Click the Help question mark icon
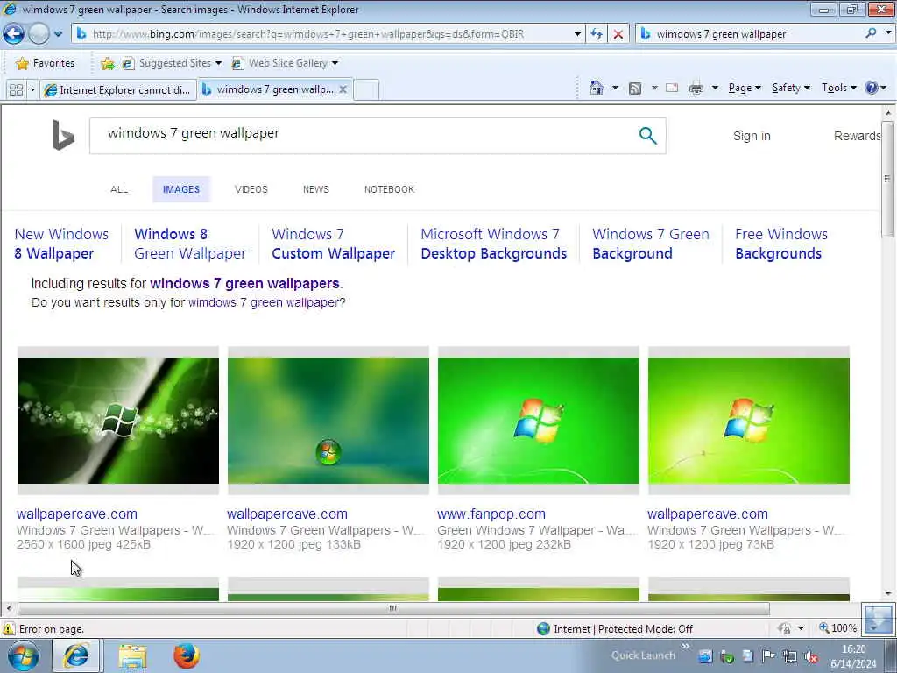This screenshot has width=897, height=673. 872,88
